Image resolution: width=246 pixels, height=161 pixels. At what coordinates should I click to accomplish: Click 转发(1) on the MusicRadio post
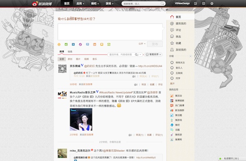pyautogui.click(x=140, y=135)
